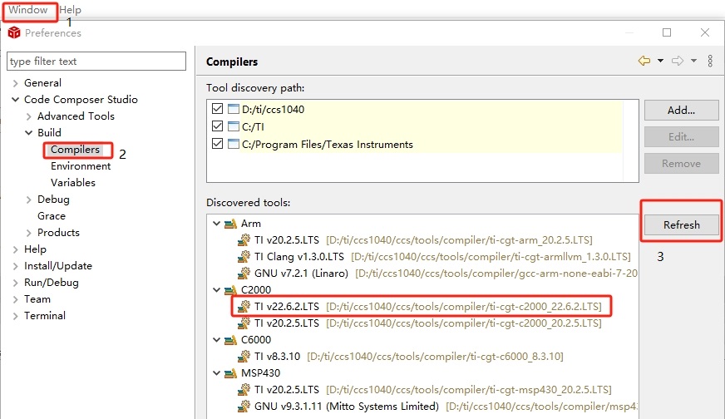Viewport: 725px width, 419px height.
Task: Collapse the Build tree node
Action: pos(28,133)
